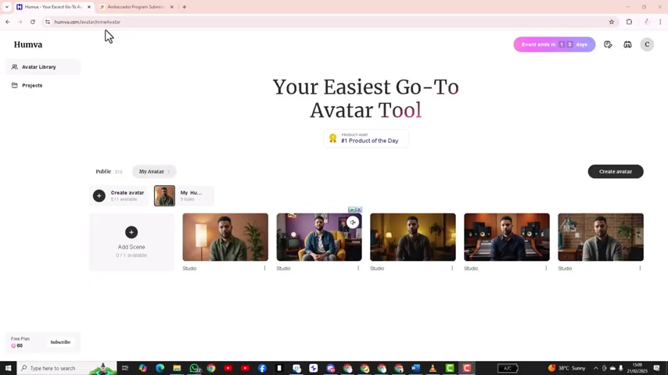The height and width of the screenshot is (375, 668).
Task: Reload the current page
Action: [32, 22]
